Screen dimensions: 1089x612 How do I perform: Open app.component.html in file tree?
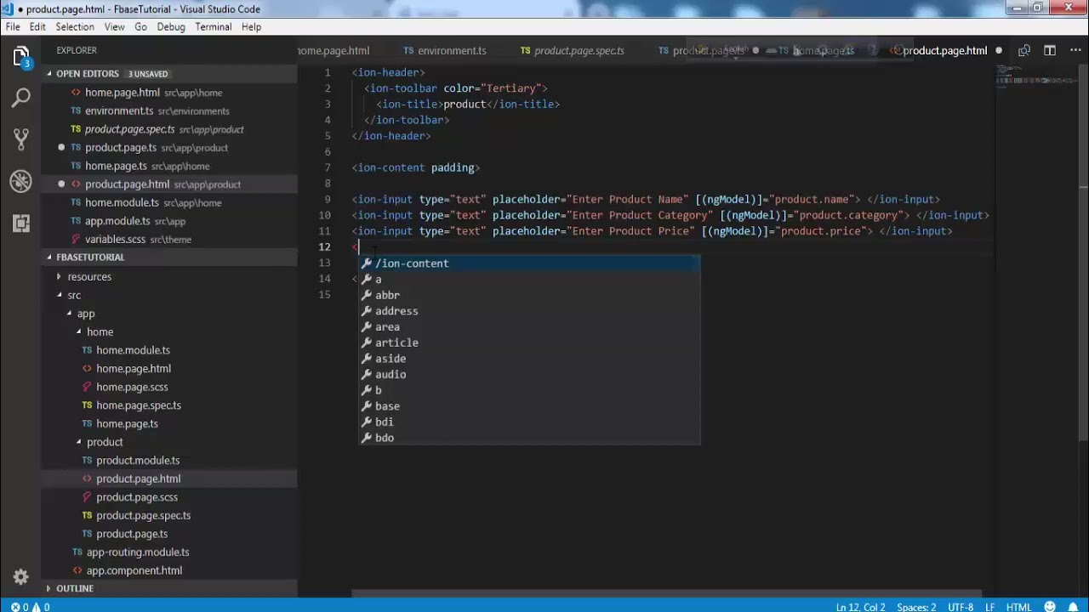coord(169,571)
